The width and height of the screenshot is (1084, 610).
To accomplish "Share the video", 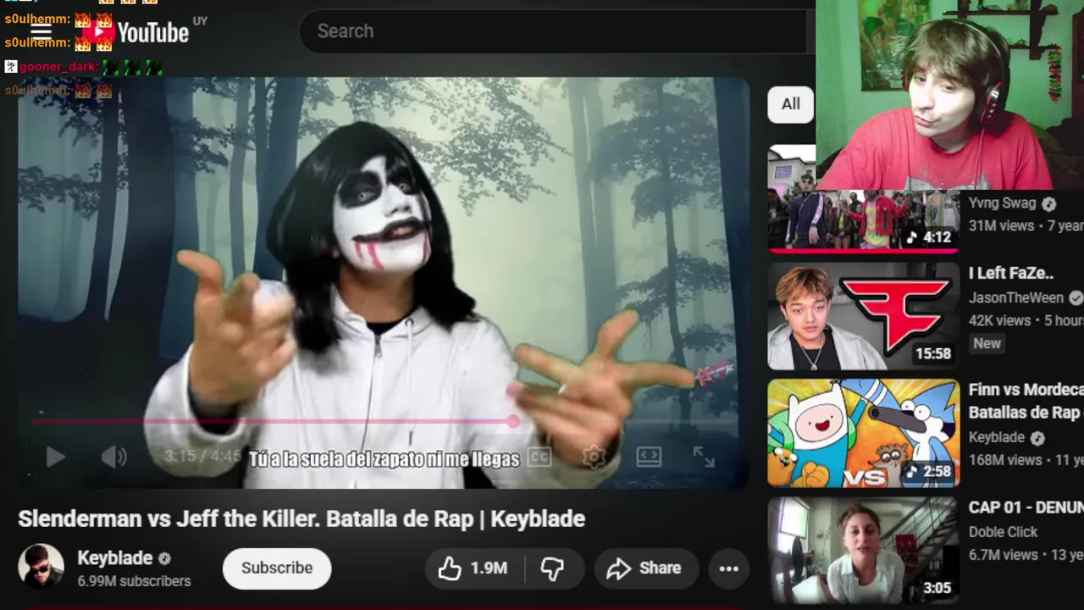I will coord(645,568).
